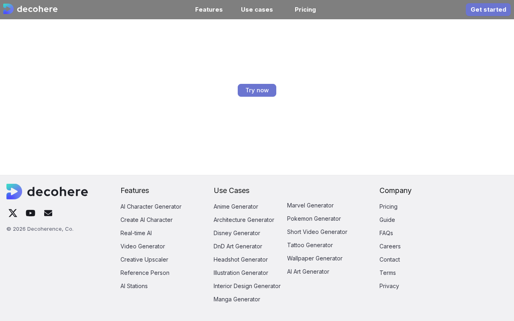Go to Pricing in top navigation
The width and height of the screenshot is (514, 321).
(305, 10)
